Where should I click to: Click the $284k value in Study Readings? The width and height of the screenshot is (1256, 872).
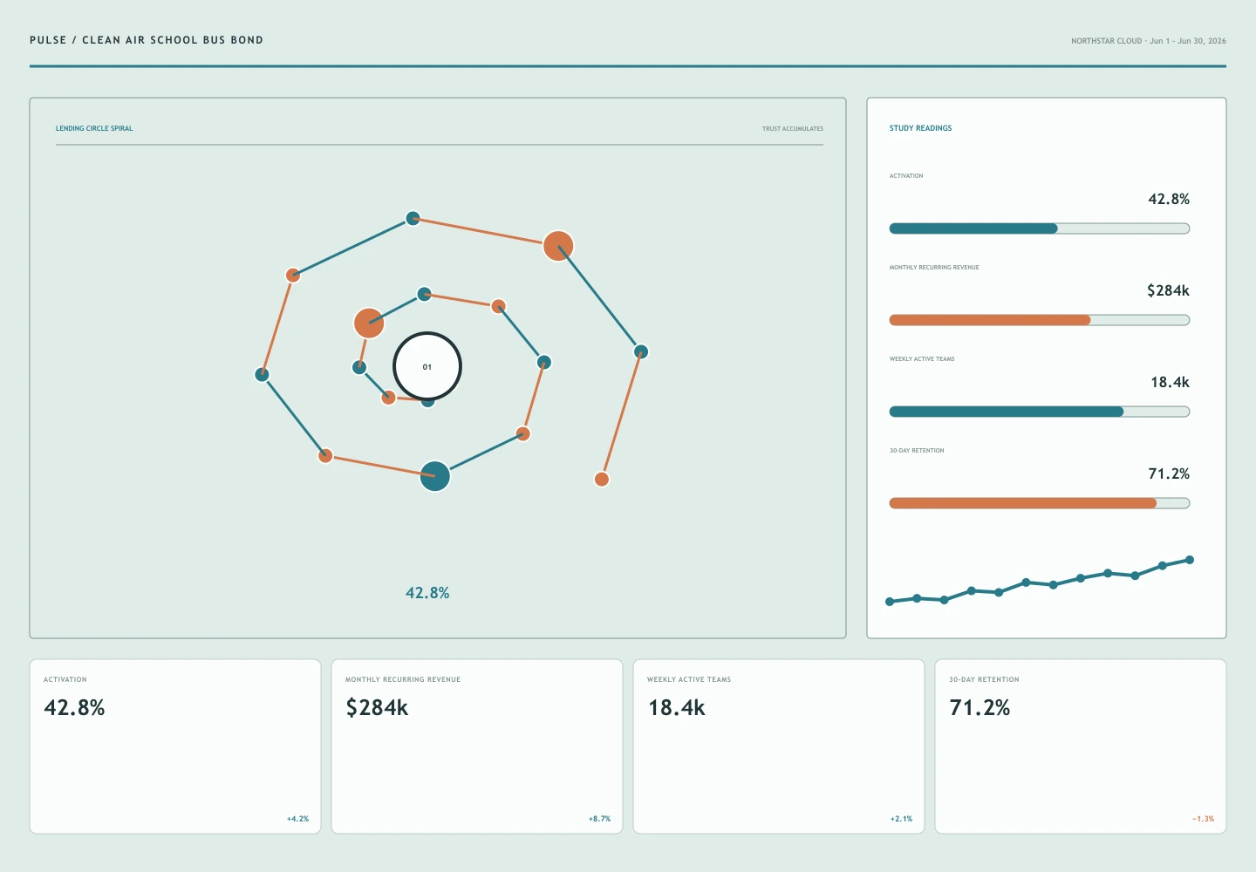[1168, 290]
